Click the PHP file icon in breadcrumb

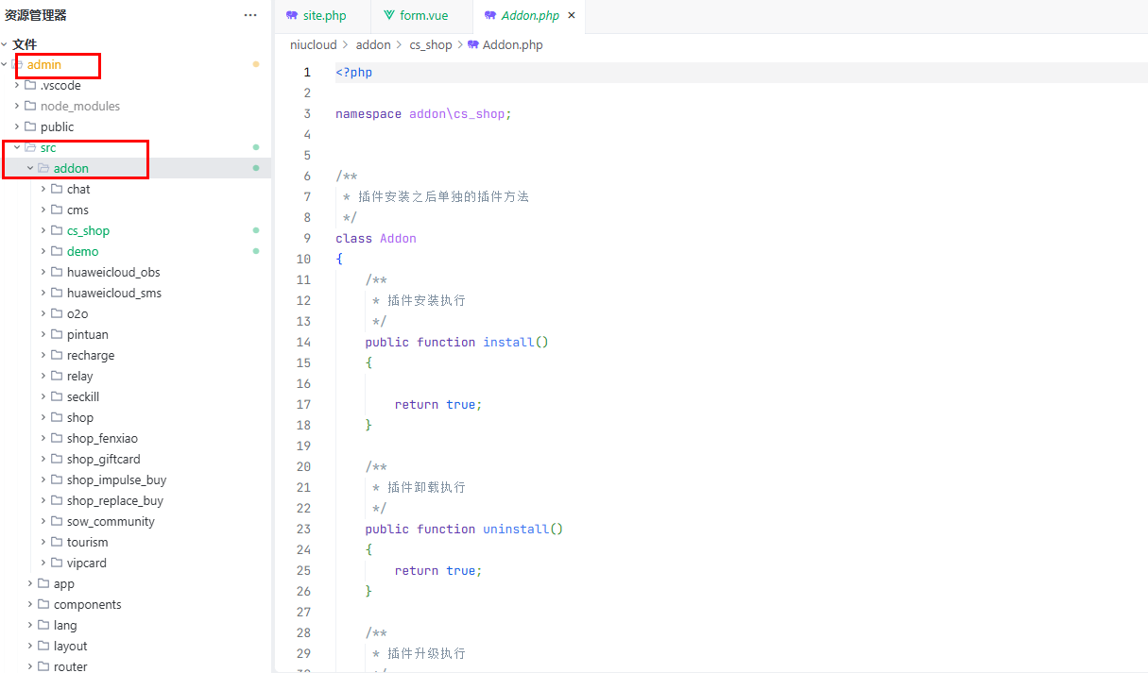tap(472, 44)
